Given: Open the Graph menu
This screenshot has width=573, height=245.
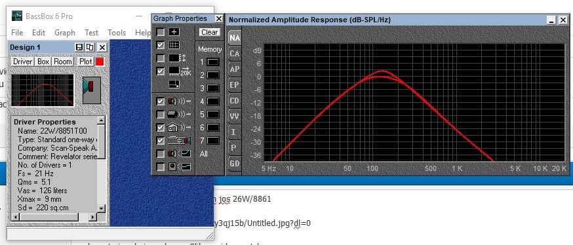Looking at the screenshot, I should pos(65,33).
